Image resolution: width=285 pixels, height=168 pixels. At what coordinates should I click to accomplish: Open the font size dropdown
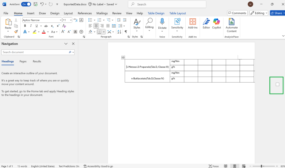71,20
